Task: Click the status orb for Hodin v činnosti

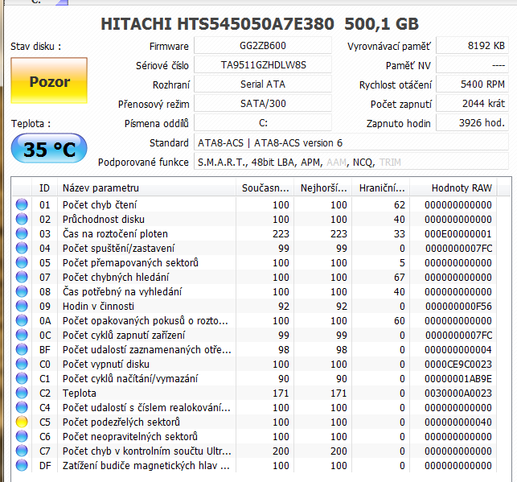Action: (x=22, y=306)
